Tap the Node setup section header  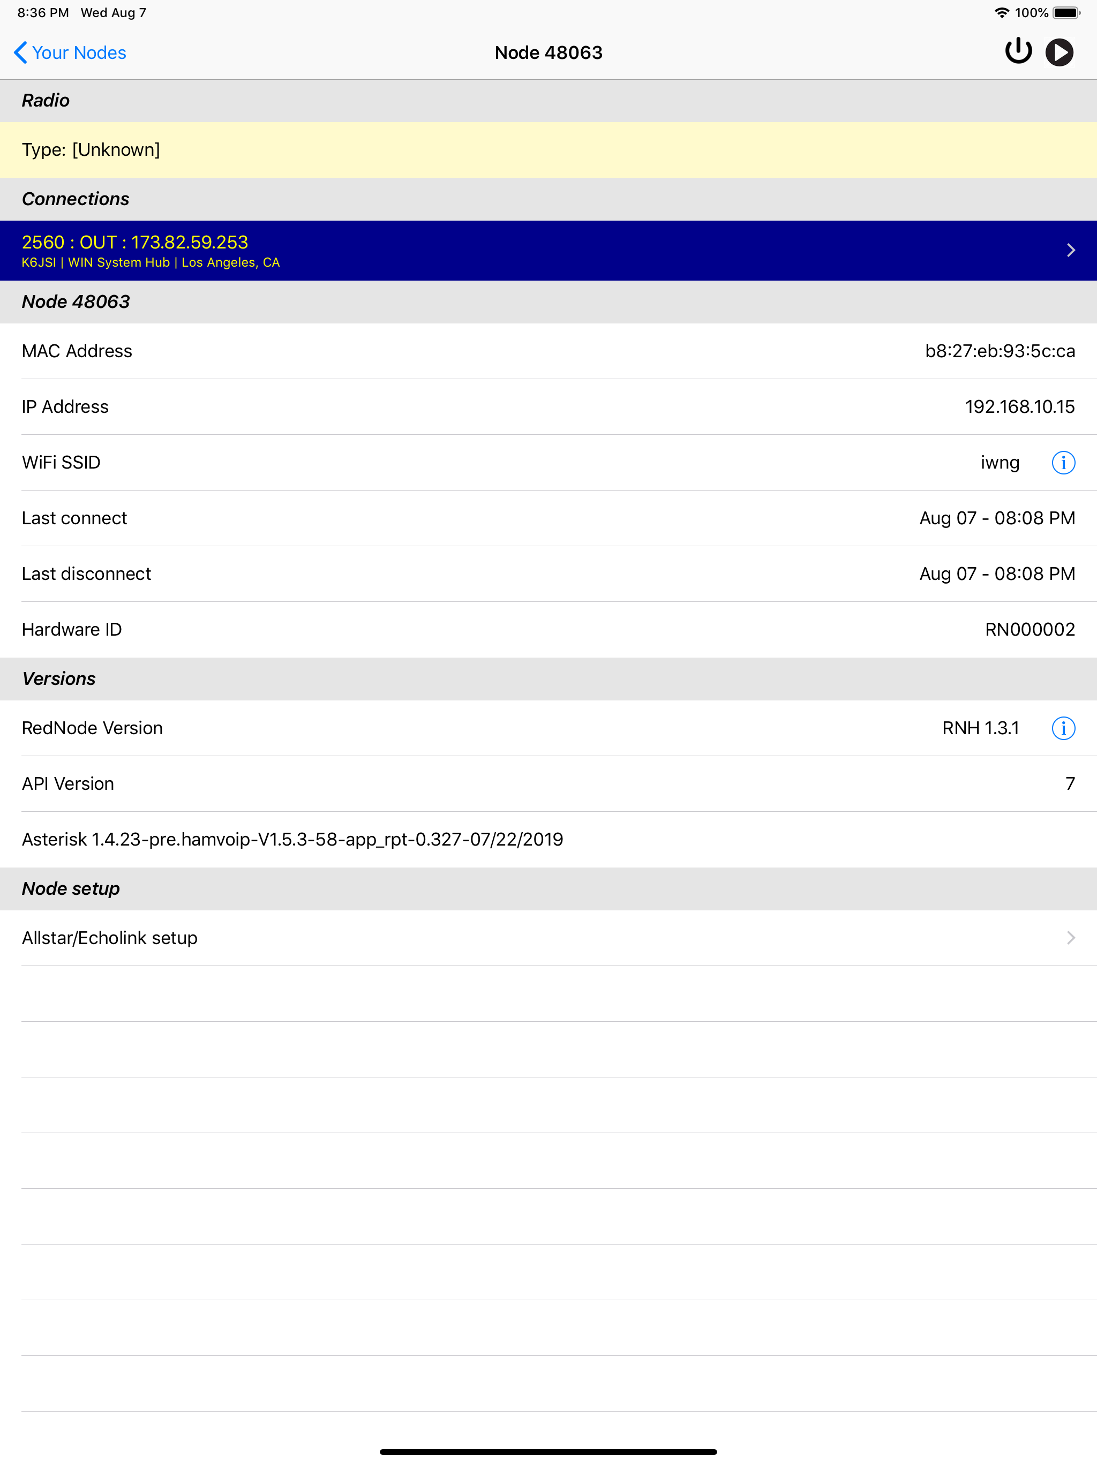548,888
